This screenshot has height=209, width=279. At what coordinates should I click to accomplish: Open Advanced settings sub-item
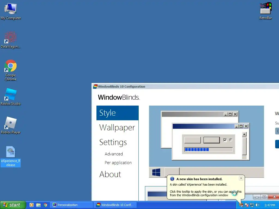tap(114, 154)
